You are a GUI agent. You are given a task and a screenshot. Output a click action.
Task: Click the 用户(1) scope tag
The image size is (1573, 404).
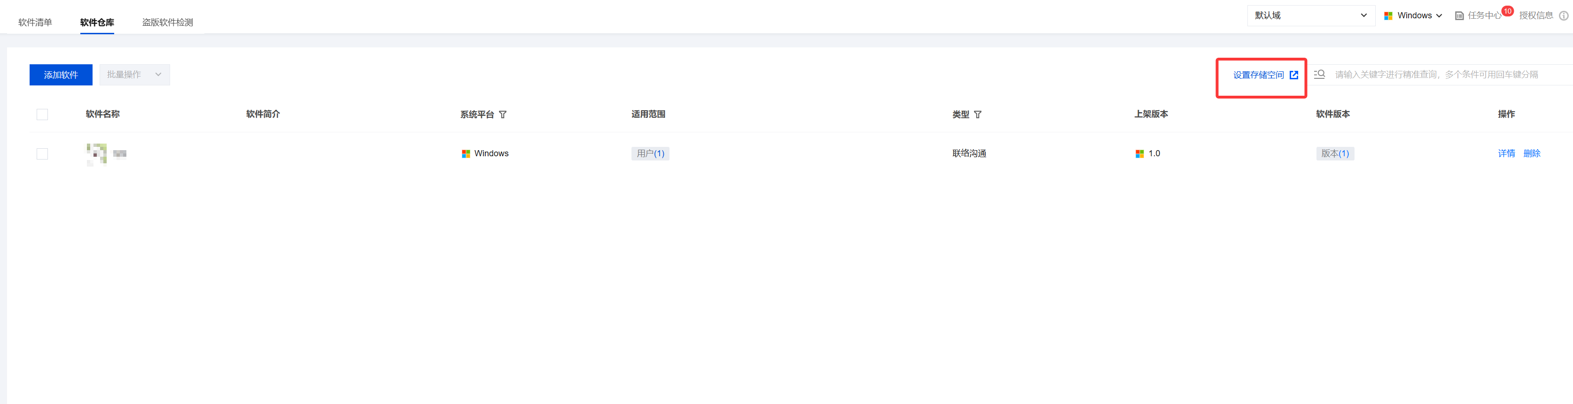click(650, 154)
